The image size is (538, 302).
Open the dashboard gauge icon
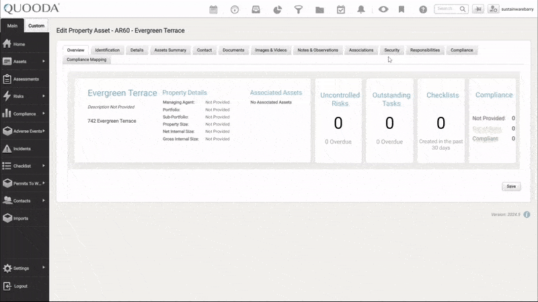click(235, 9)
